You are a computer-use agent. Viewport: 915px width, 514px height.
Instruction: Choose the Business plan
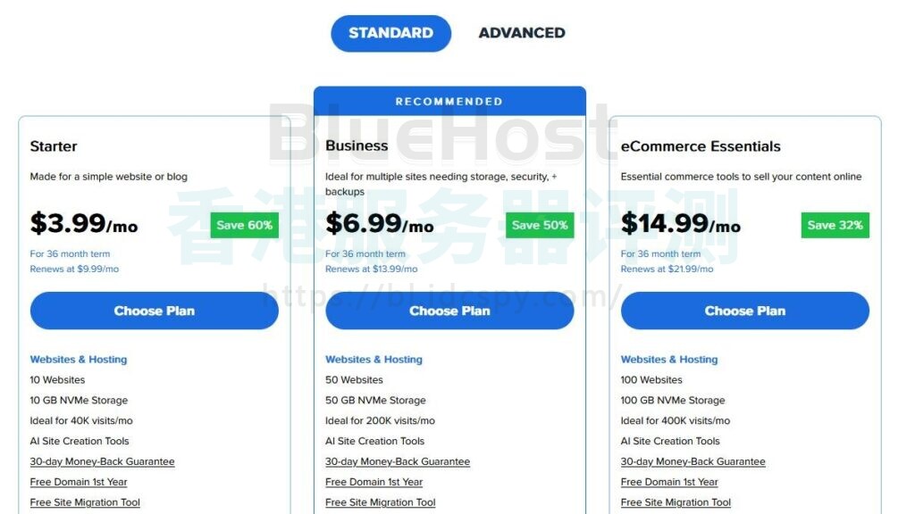click(449, 311)
